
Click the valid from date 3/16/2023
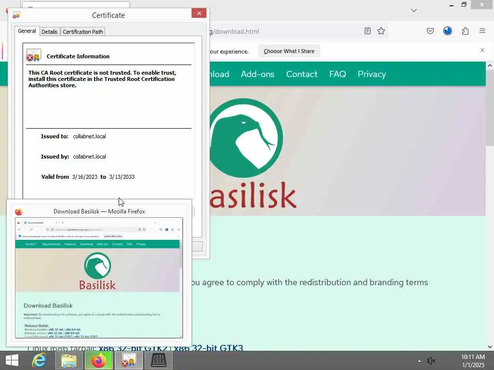[x=85, y=177]
